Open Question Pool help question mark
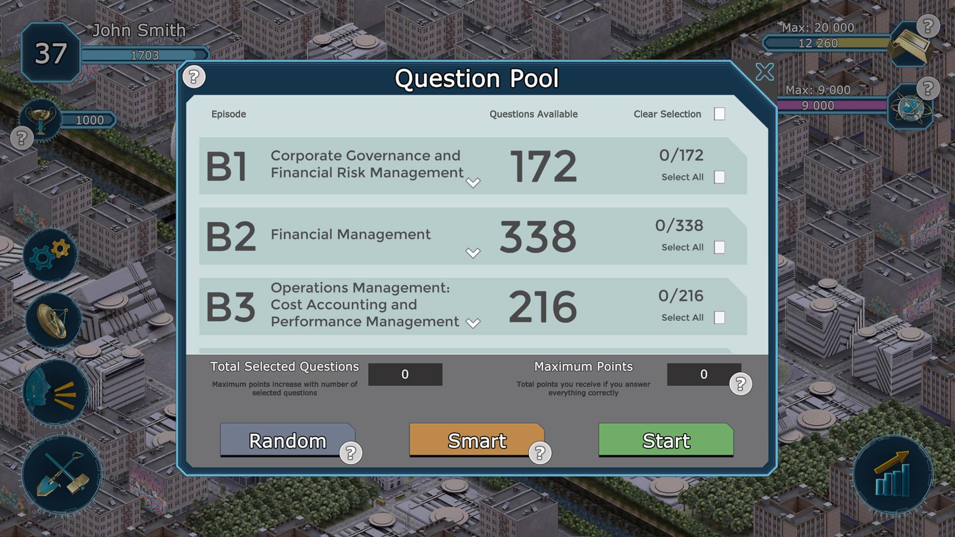 click(x=194, y=77)
